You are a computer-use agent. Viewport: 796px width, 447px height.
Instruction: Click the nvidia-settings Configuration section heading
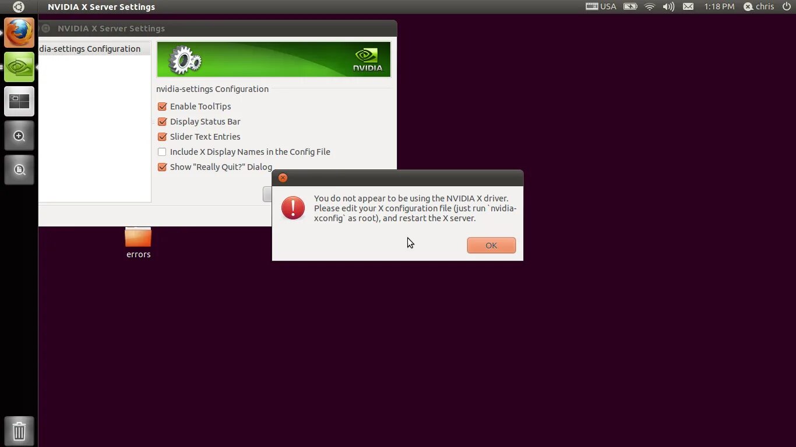[x=212, y=89]
